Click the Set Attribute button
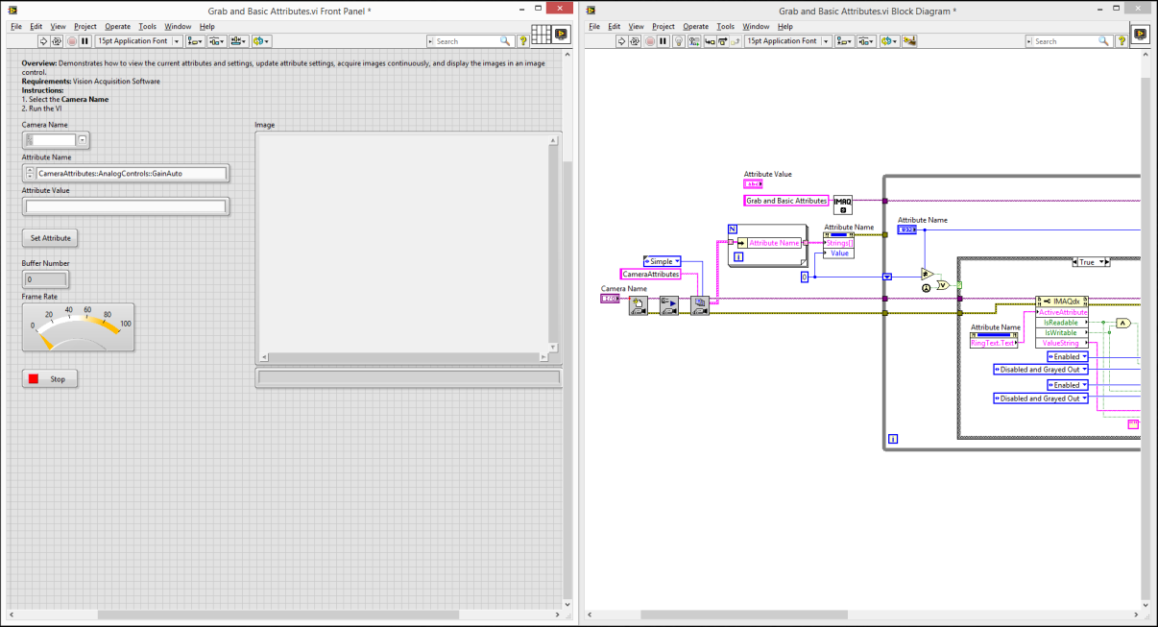This screenshot has width=1158, height=627. [50, 238]
